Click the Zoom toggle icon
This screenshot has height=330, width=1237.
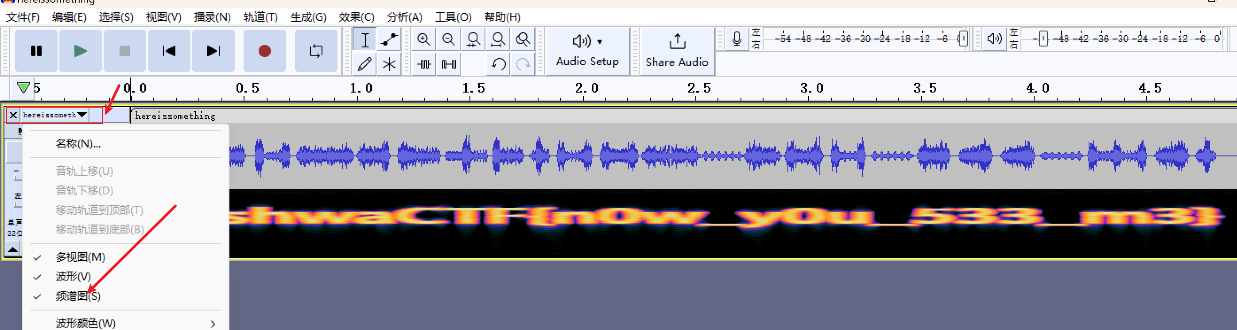[523, 39]
